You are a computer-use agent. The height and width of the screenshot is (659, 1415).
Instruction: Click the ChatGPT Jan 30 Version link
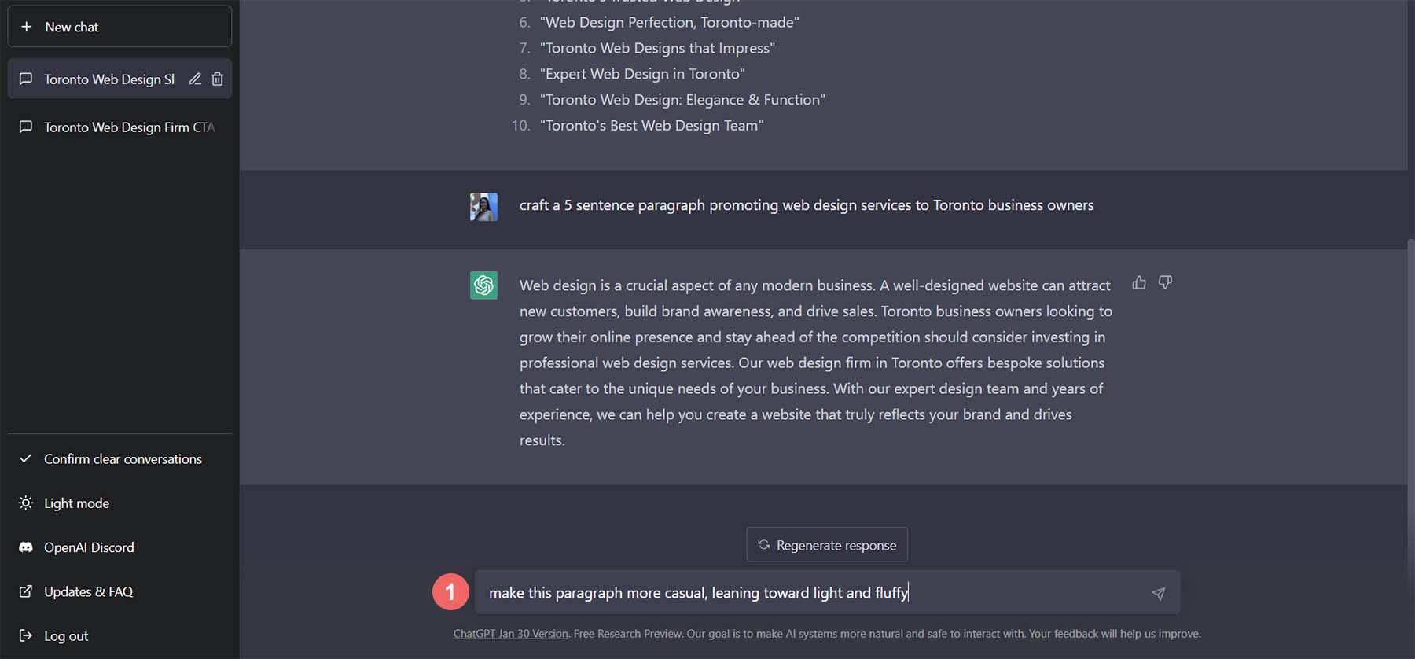(510, 633)
